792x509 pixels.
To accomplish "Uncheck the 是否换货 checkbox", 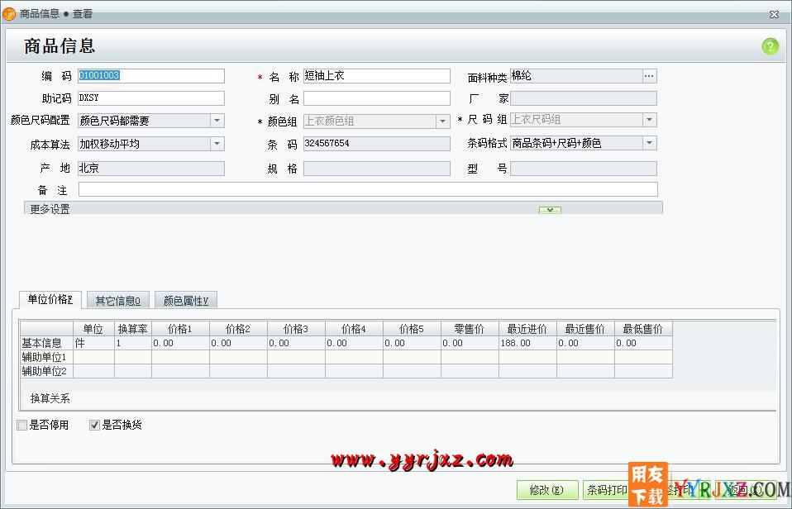I will (94, 426).
